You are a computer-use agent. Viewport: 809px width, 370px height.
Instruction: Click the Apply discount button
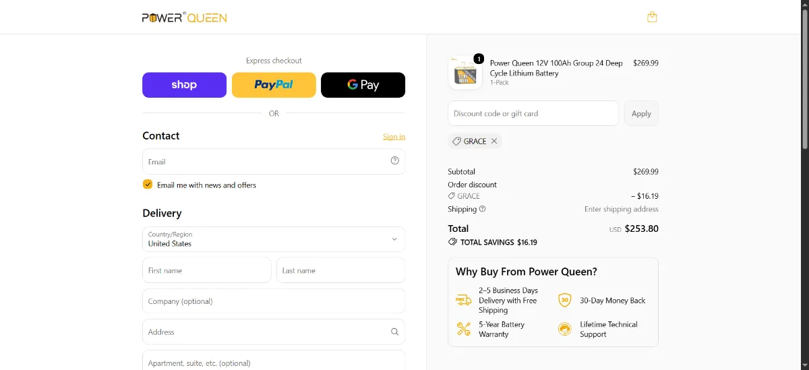click(641, 113)
